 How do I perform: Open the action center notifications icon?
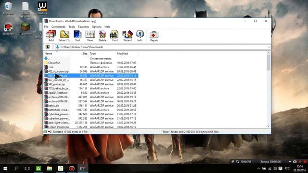tap(280, 169)
